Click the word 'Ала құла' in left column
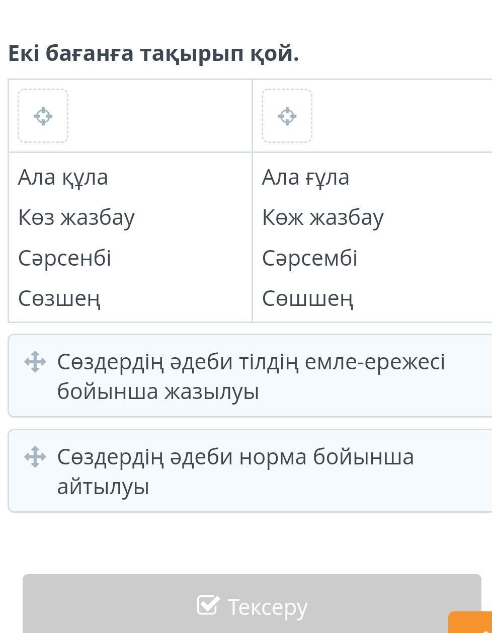Screen dimensions: 492x633 [63, 177]
